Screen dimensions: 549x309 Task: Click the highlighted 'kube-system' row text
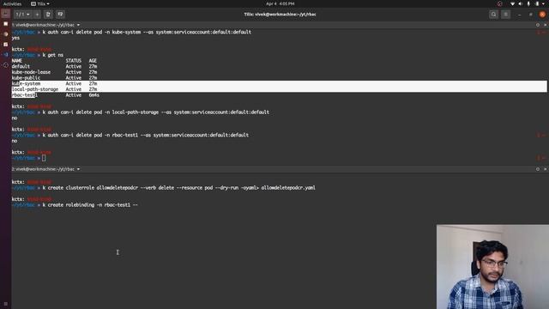(x=26, y=84)
